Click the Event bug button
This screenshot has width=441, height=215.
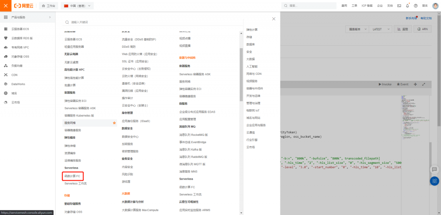(403, 84)
